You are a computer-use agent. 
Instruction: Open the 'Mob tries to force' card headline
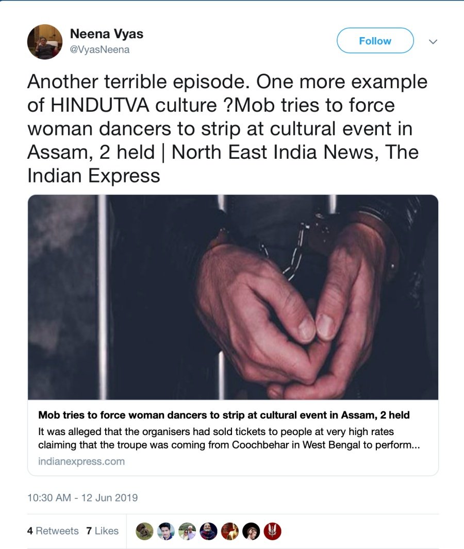(x=224, y=415)
